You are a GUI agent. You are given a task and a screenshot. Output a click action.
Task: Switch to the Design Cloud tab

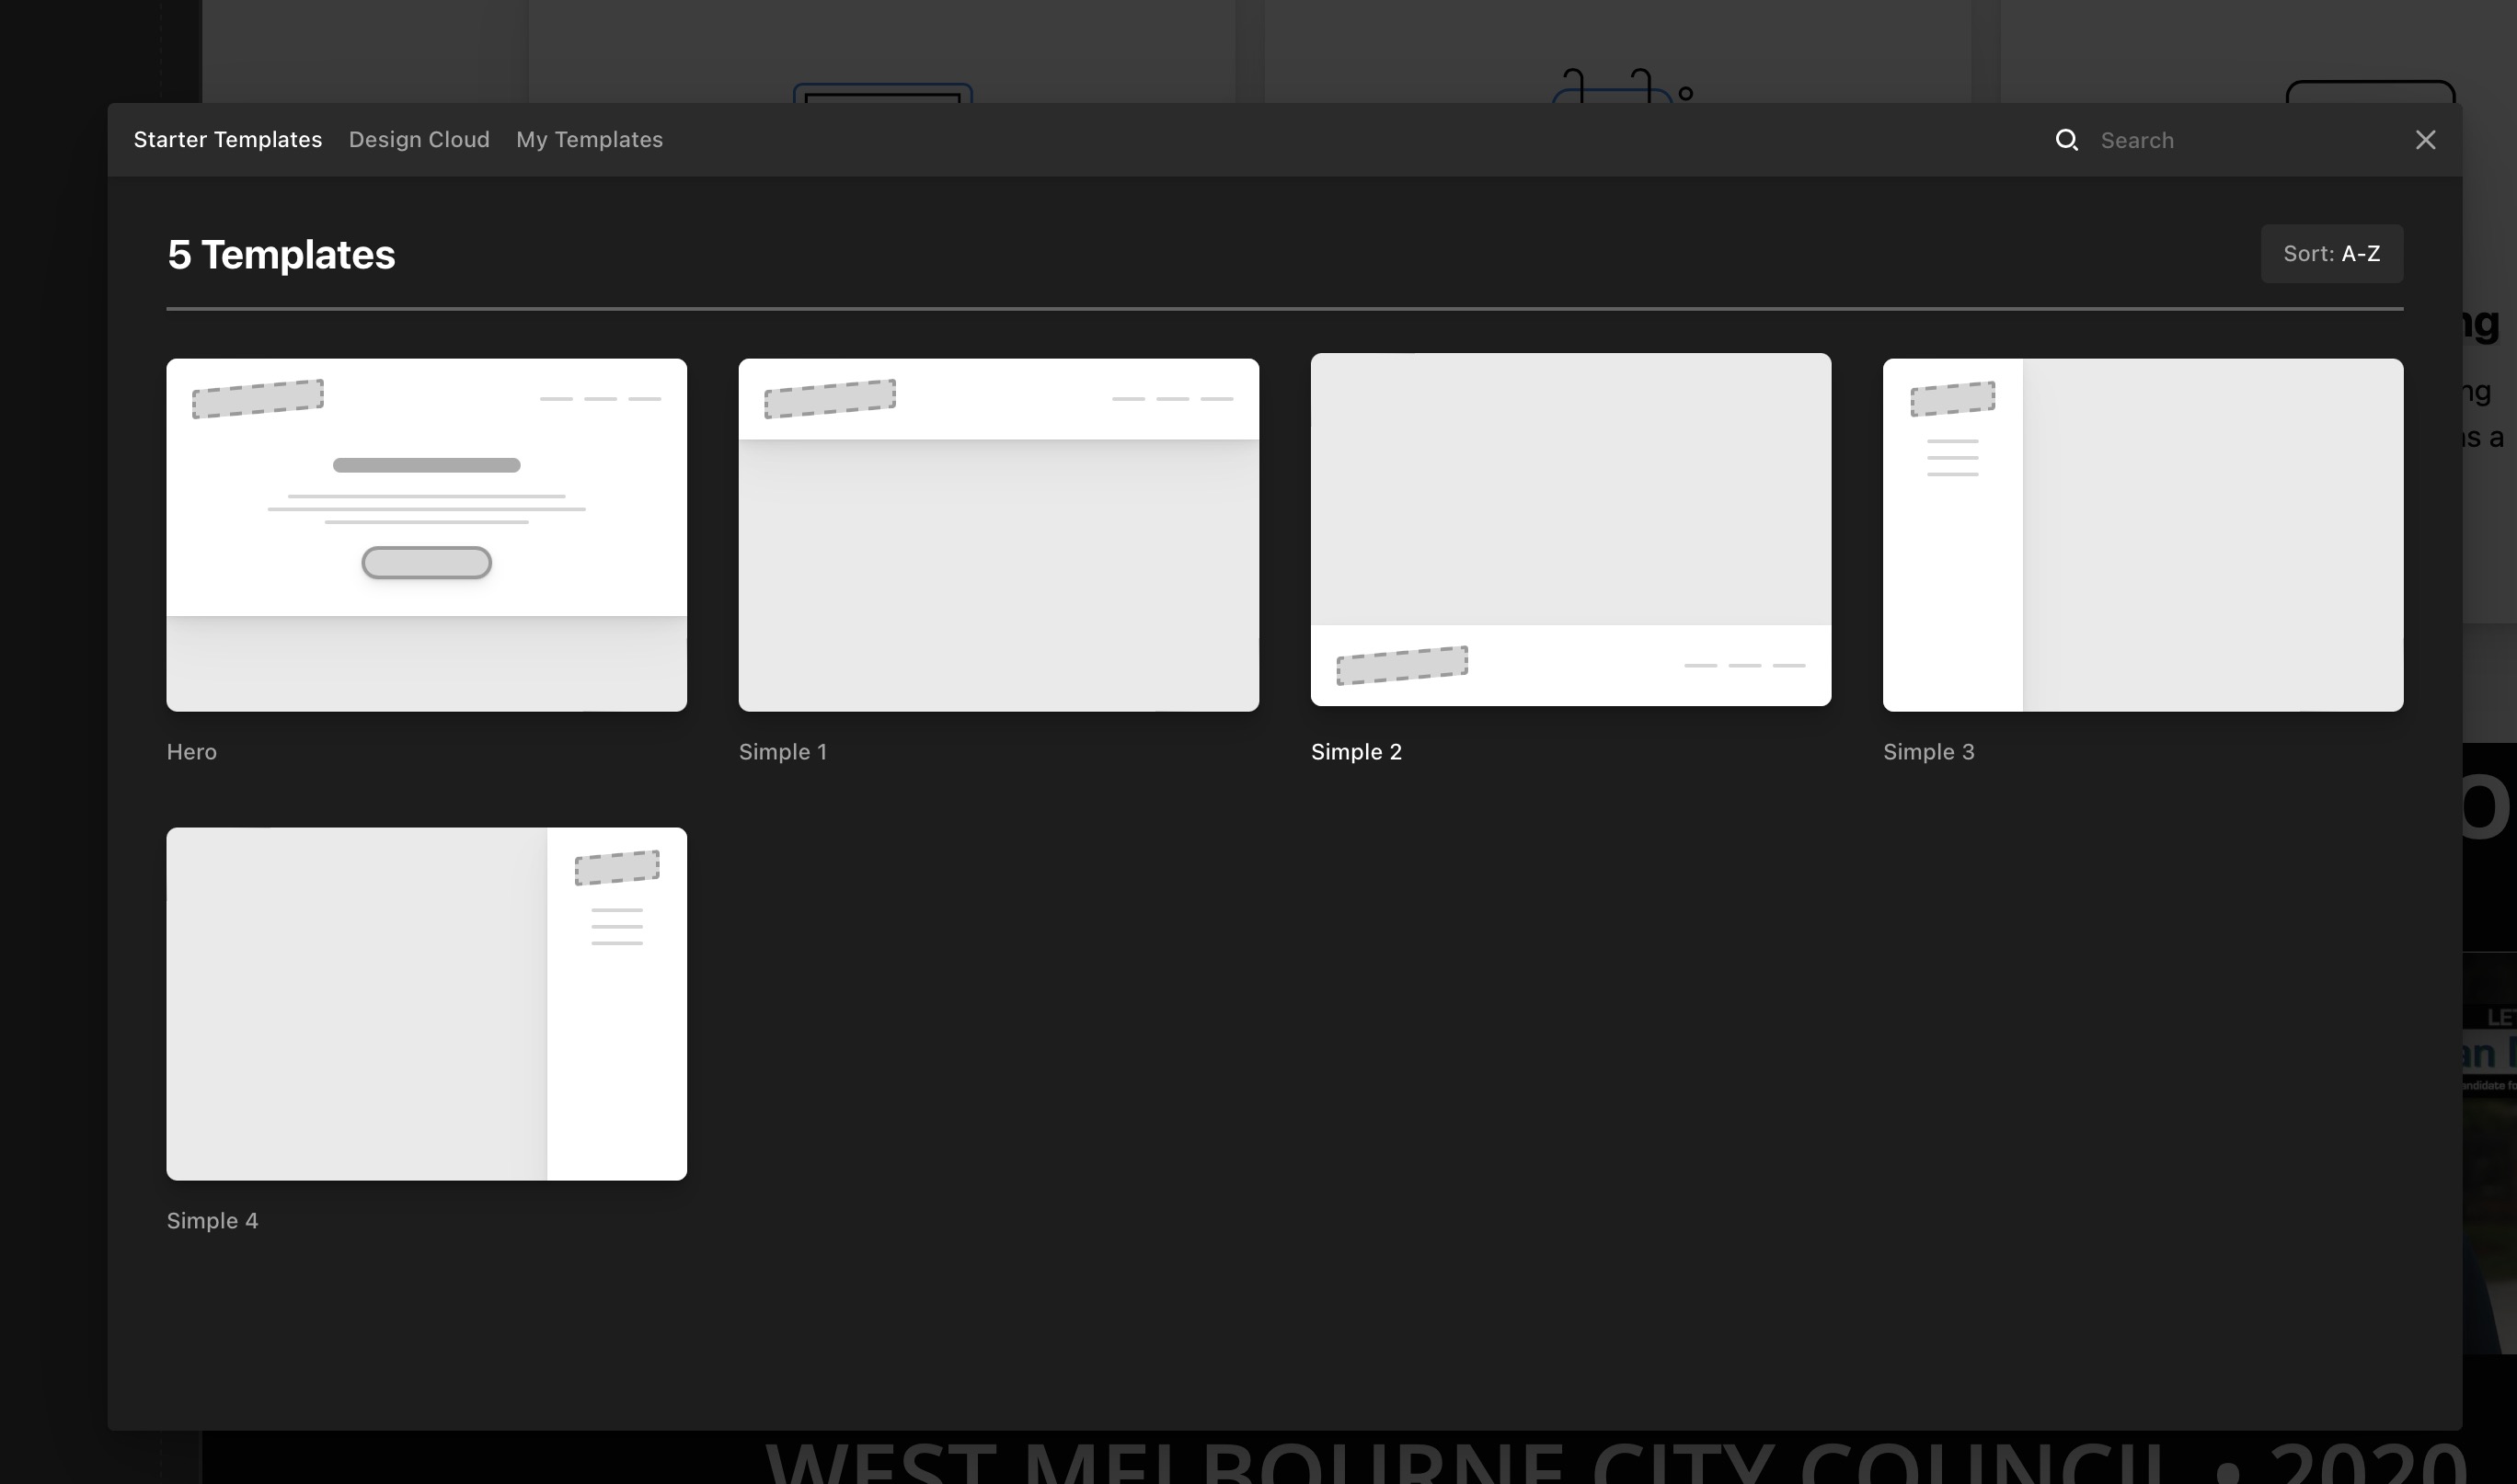click(x=419, y=140)
